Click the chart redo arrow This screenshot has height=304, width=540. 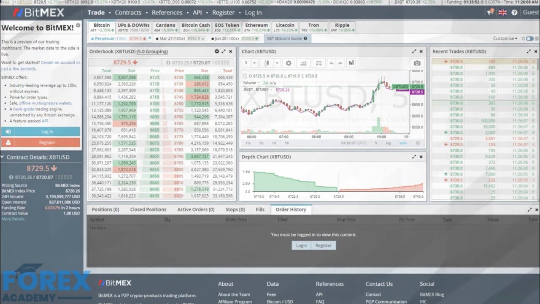coord(340,63)
